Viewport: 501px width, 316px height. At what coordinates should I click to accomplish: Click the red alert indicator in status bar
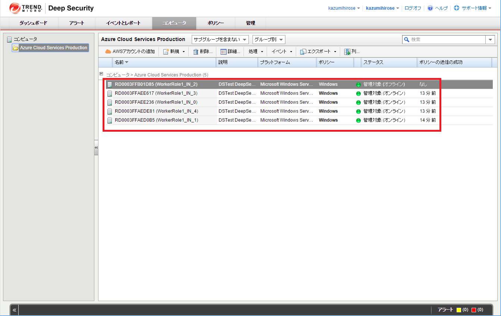(x=474, y=310)
